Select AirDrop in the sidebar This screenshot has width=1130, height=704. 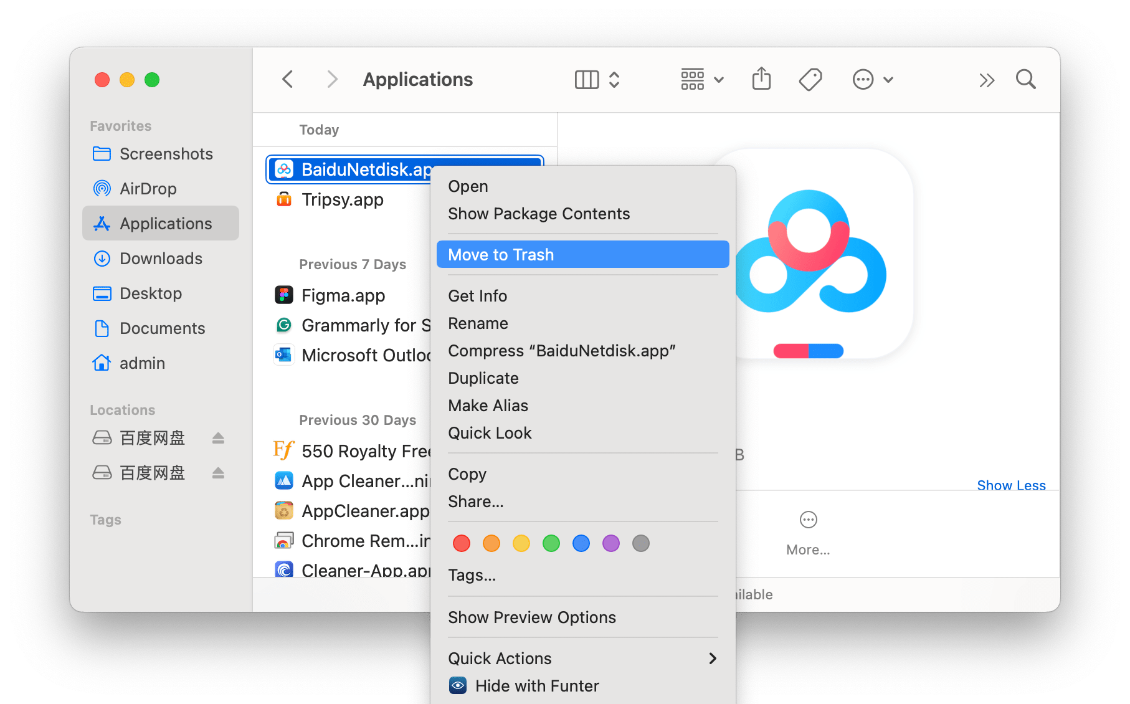point(160,189)
